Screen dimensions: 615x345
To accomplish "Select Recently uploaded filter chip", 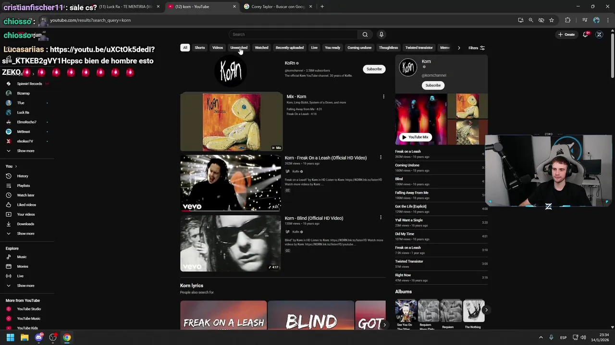I will coord(290,48).
